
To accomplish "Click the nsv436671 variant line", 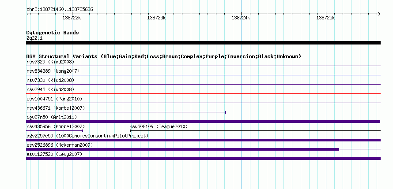I will [126, 112].
